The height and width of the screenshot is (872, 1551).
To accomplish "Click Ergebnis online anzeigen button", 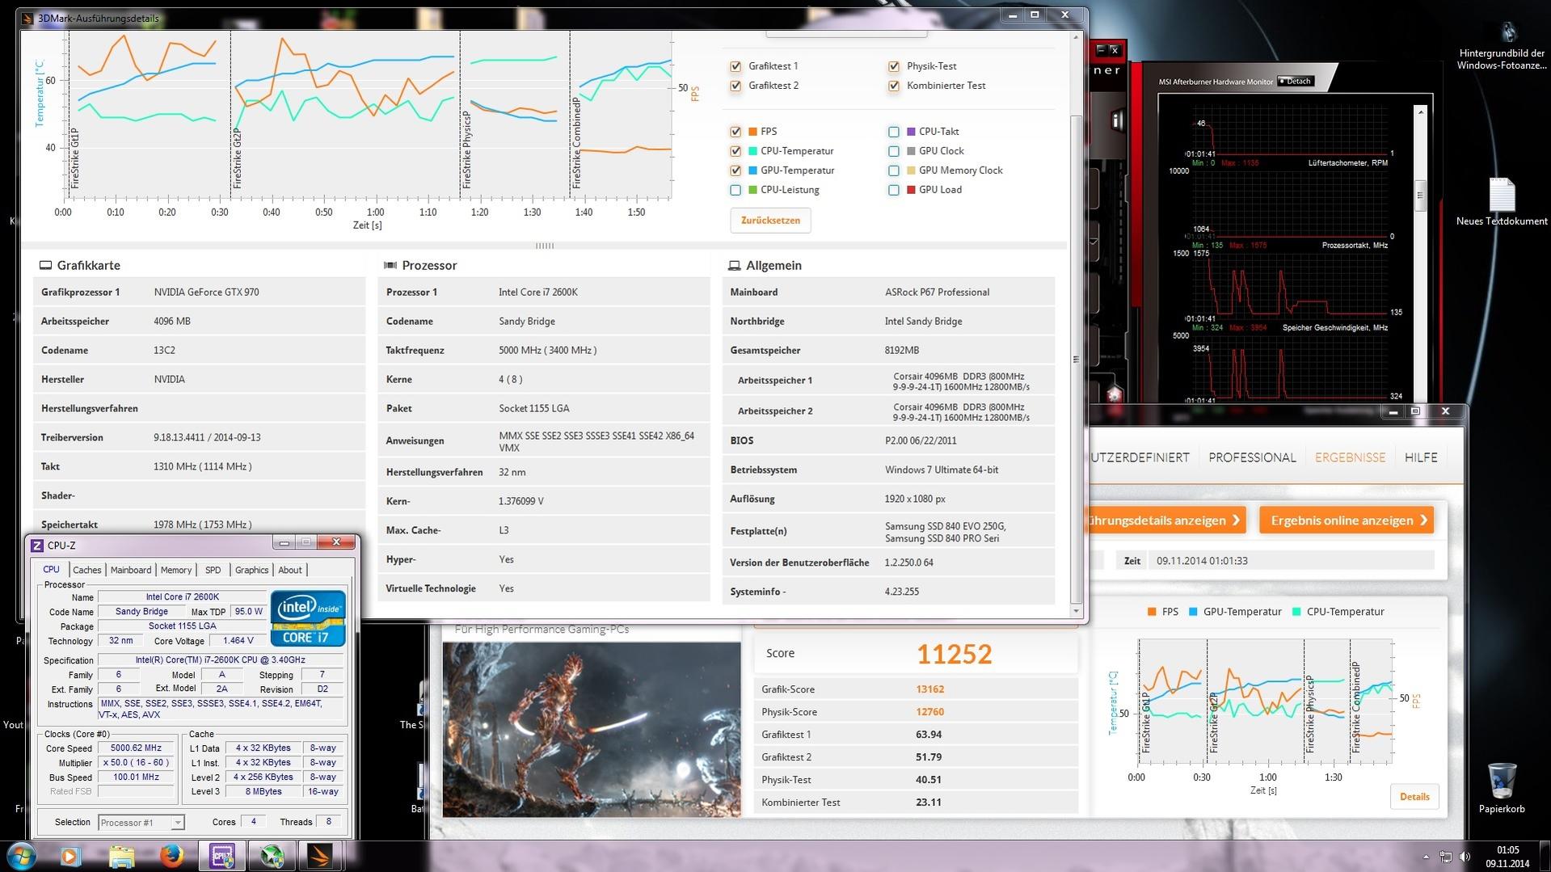I will [x=1347, y=520].
